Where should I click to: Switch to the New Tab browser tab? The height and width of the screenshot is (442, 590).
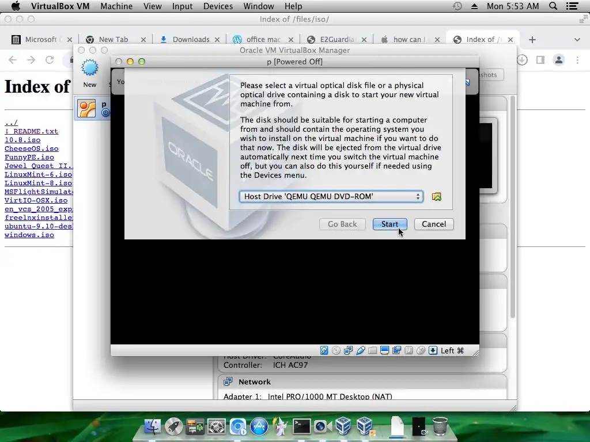pyautogui.click(x=115, y=40)
